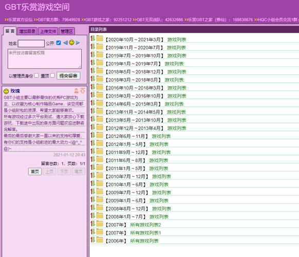This screenshot has width=299, height=257.
Task: Click sort arrows beside 2007年 所有游戏列表2
Action: point(92,224)
